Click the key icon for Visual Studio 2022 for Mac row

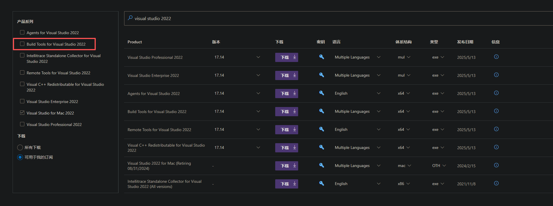pyautogui.click(x=322, y=165)
